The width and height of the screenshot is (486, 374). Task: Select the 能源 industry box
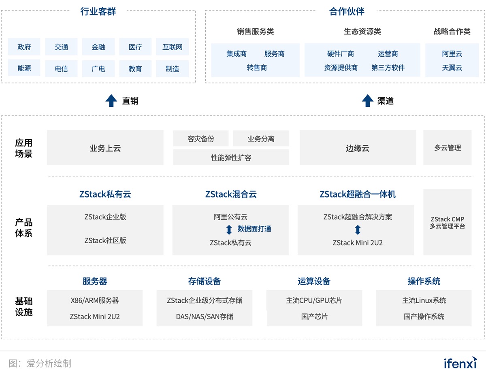[24, 68]
